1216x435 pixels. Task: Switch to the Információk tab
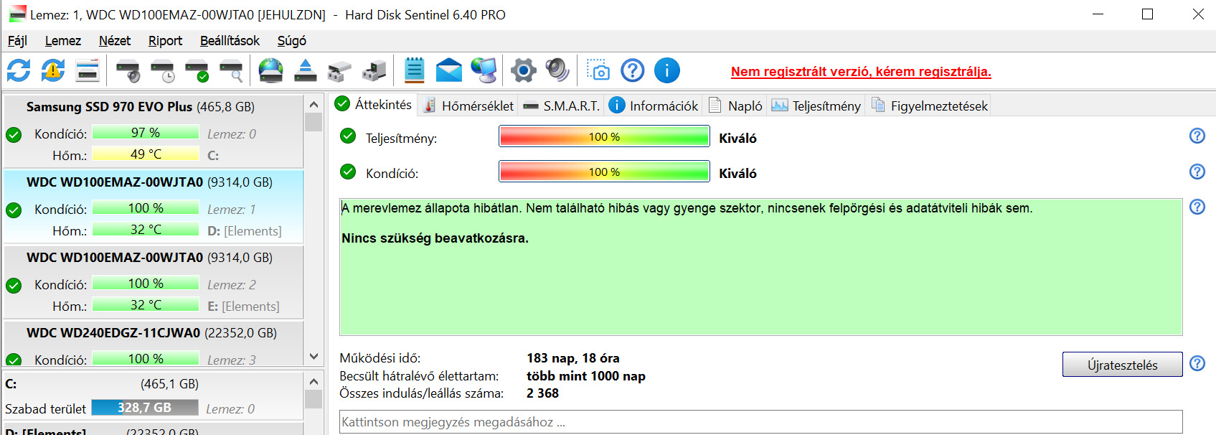[654, 106]
